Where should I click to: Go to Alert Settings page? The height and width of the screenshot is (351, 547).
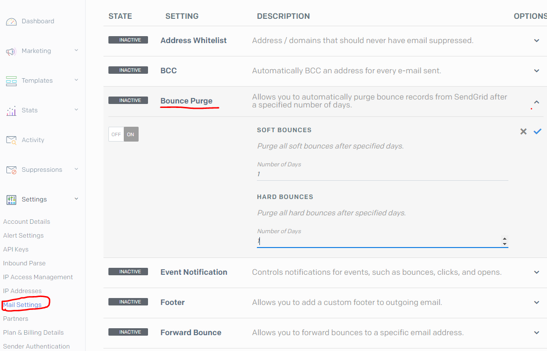click(23, 236)
